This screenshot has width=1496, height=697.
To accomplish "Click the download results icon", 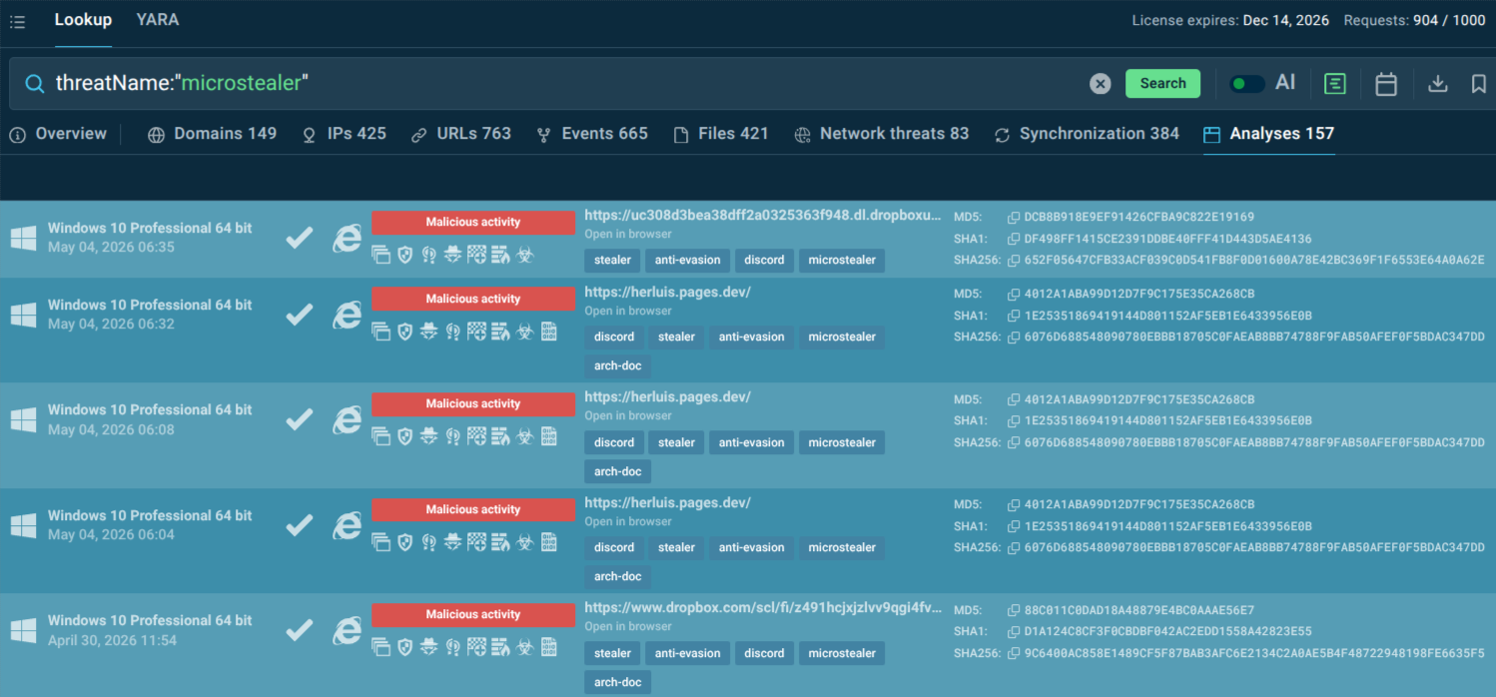I will (x=1437, y=84).
